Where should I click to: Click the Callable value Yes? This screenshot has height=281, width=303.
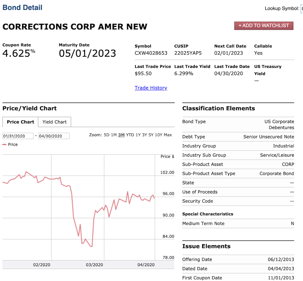point(258,53)
